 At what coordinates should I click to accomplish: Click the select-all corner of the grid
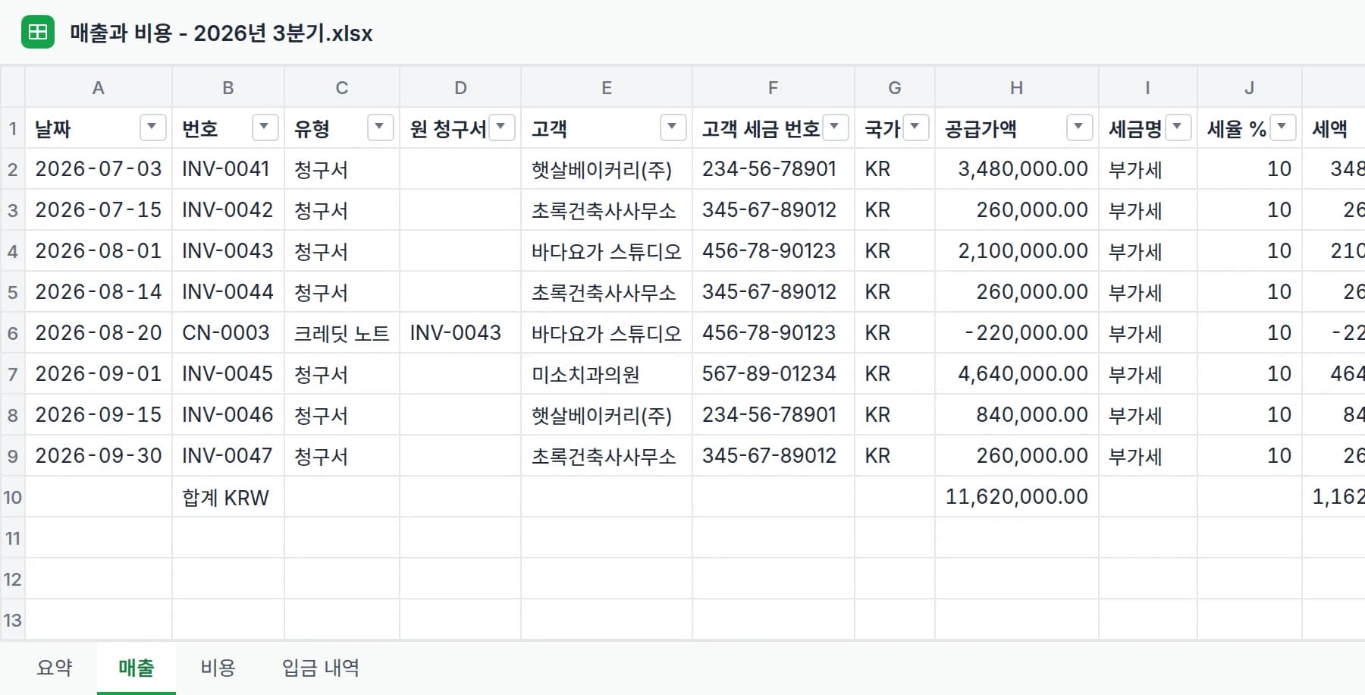[x=13, y=87]
